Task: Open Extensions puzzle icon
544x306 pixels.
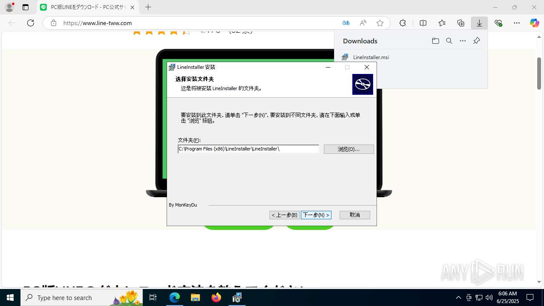Action: click(402, 23)
